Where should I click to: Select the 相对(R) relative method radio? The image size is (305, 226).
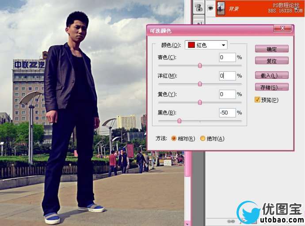[174, 138]
